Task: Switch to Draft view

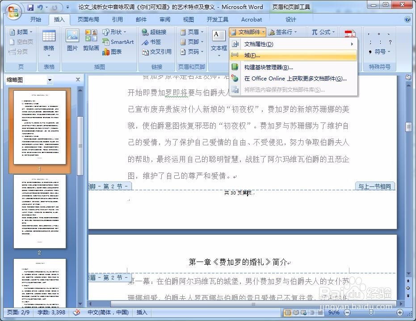Action: click(320, 313)
